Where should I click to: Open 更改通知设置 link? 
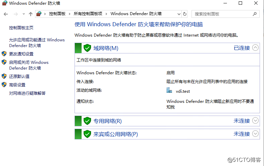click(21, 54)
